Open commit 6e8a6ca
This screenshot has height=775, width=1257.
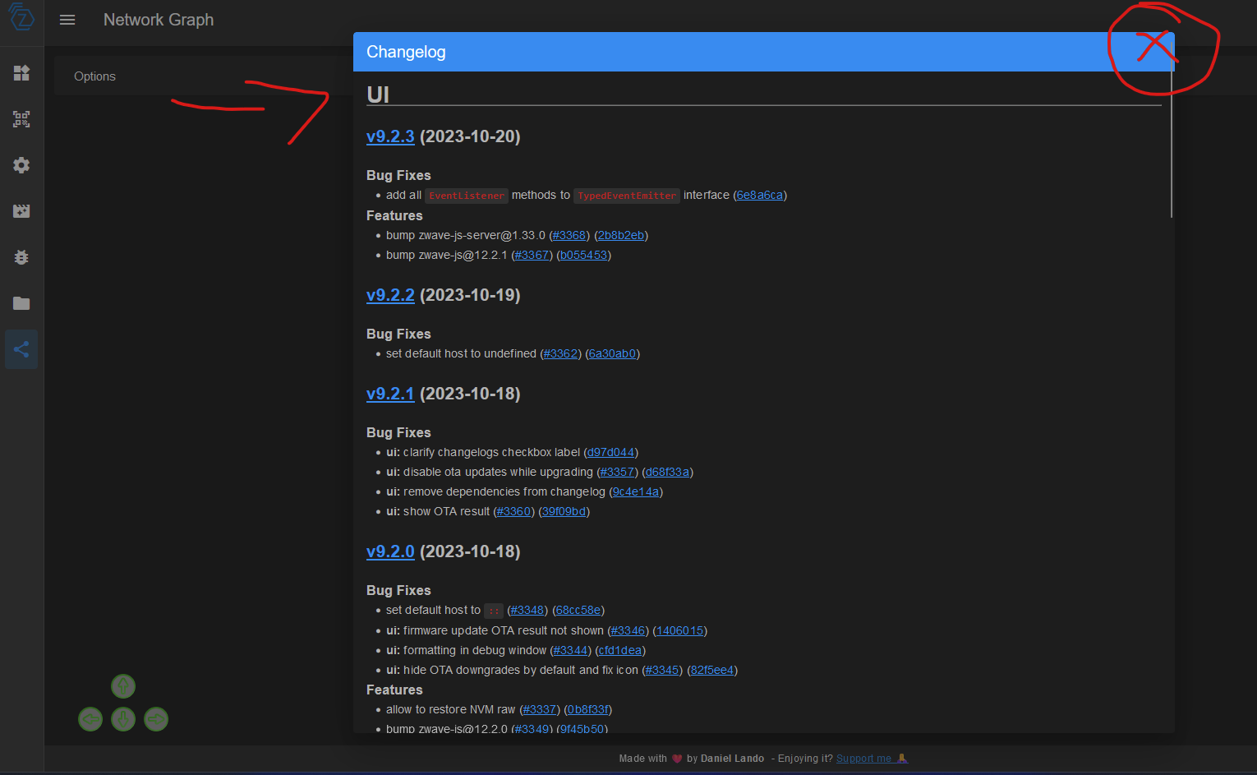coord(759,195)
